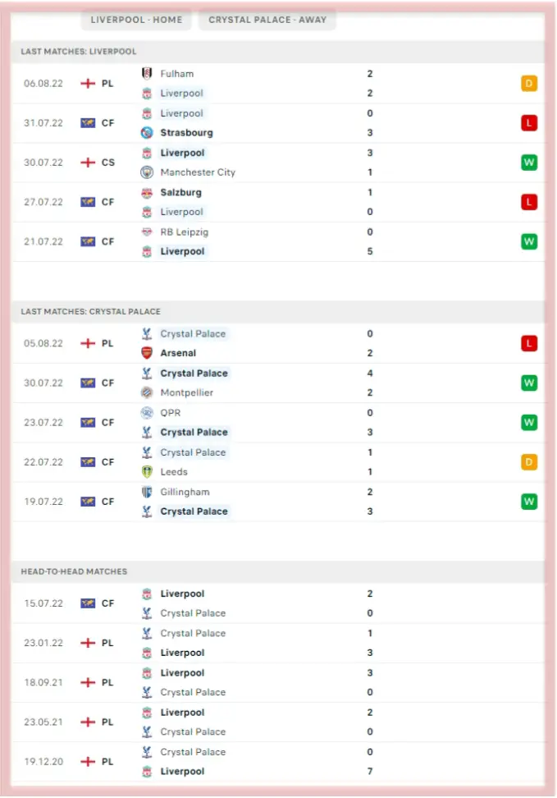
Task: Switch to Crystal Palace - Away tab
Action: pos(267,20)
